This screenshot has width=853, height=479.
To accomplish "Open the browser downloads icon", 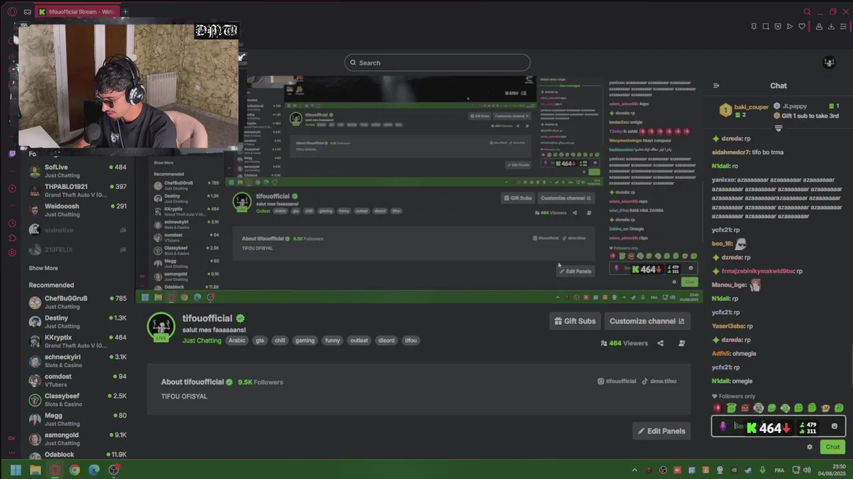I will (831, 27).
